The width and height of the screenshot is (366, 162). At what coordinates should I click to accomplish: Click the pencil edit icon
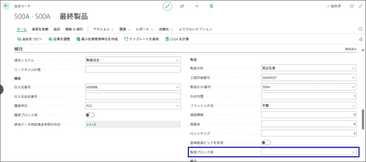click(x=167, y=6)
